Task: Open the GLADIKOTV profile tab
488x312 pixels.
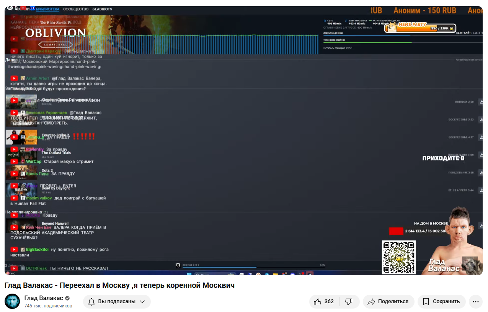Action: [x=102, y=9]
